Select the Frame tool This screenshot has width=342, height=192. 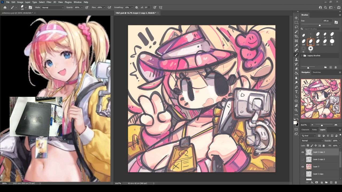point(296,41)
